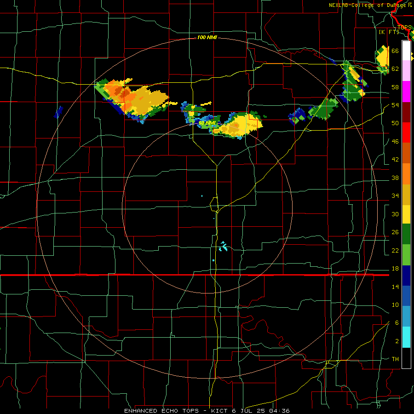This screenshot has width=414, height=414.
Task: Click the 58 scale label
Action: 395,87
